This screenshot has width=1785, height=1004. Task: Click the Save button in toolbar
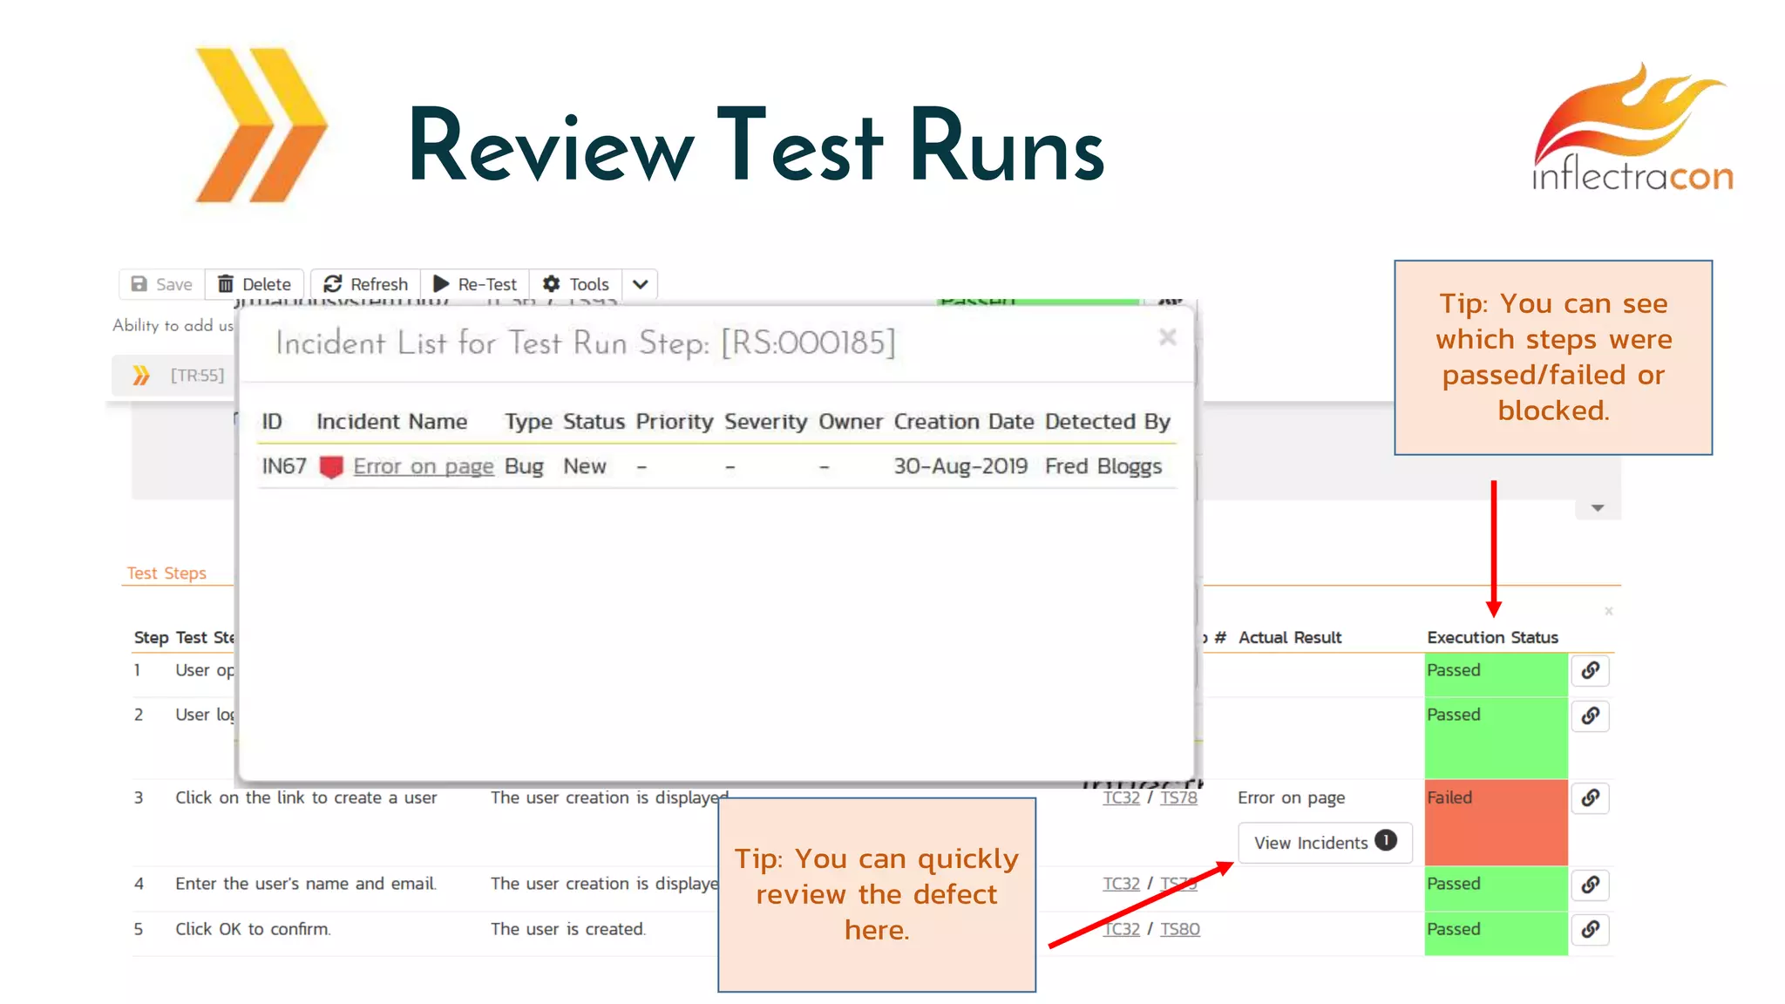pyautogui.click(x=162, y=284)
